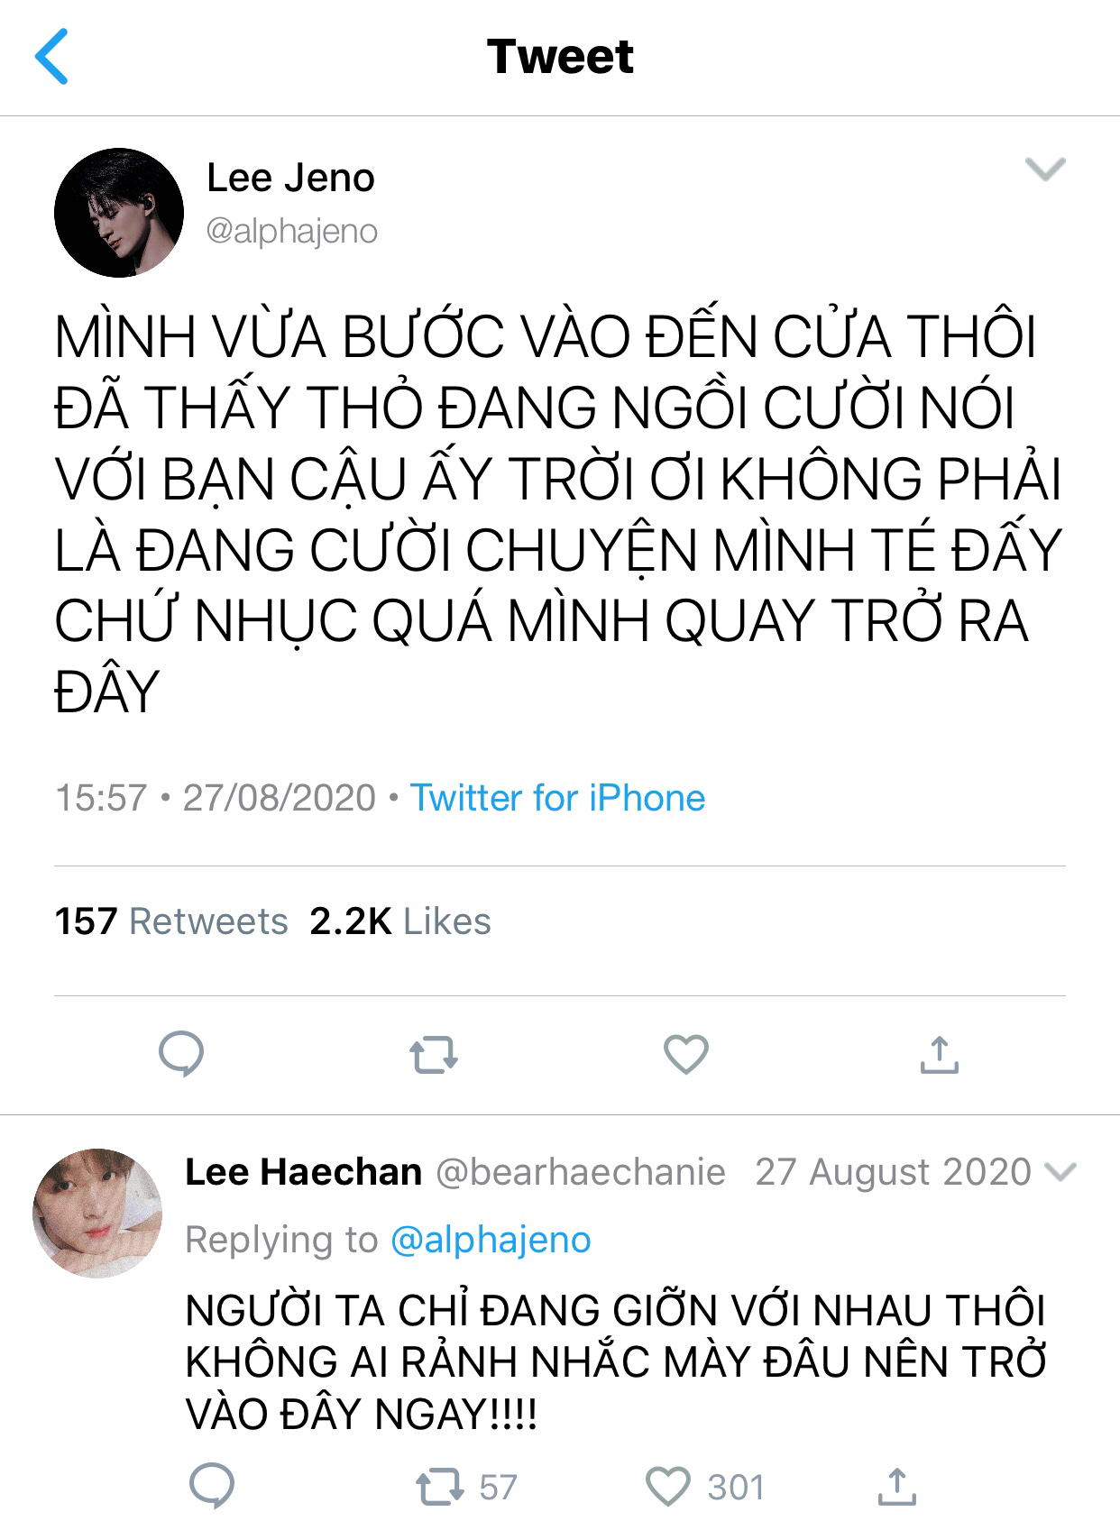
Task: Open Lee Jeno display name
Action: click(290, 178)
